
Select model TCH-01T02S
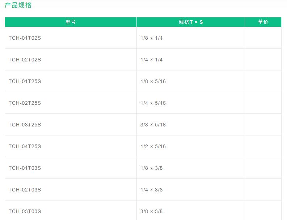(x=25, y=38)
